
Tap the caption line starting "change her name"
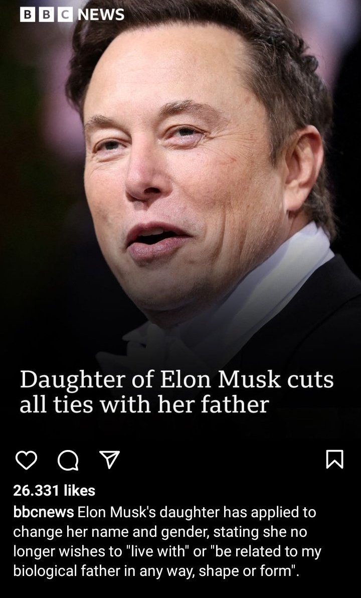click(x=160, y=532)
